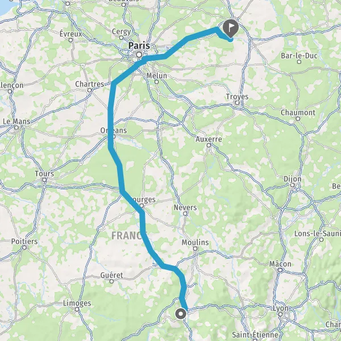
Task: Select the Dijon city dot
Action: coord(293,185)
